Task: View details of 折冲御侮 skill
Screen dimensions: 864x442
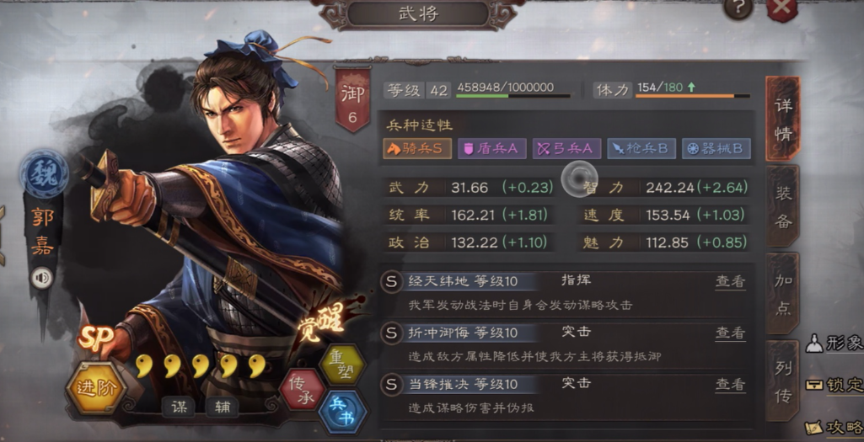Action: (x=730, y=333)
